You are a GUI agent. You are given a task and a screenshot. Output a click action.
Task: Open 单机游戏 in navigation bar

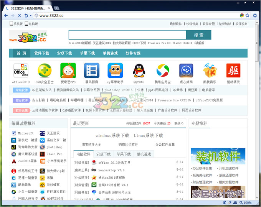coord(110,53)
